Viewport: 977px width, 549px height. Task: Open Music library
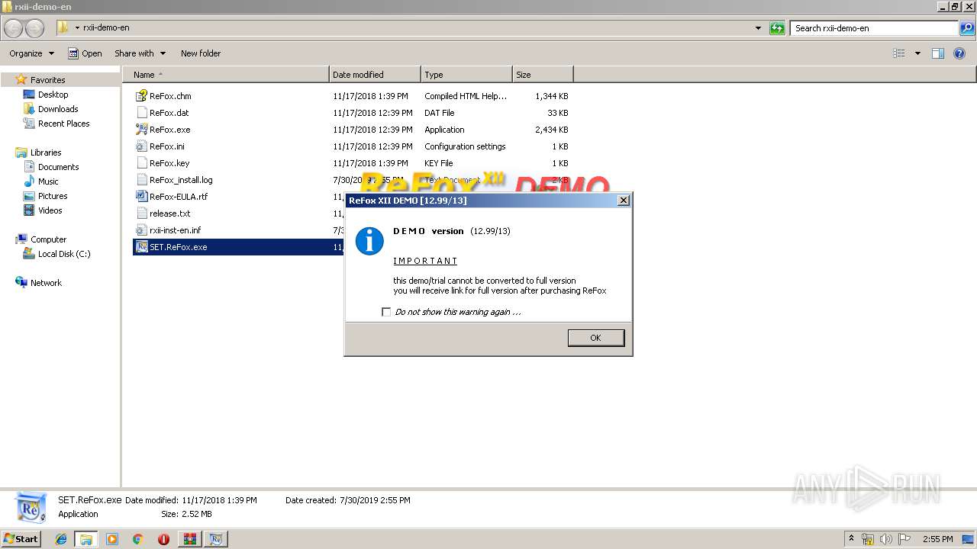48,181
